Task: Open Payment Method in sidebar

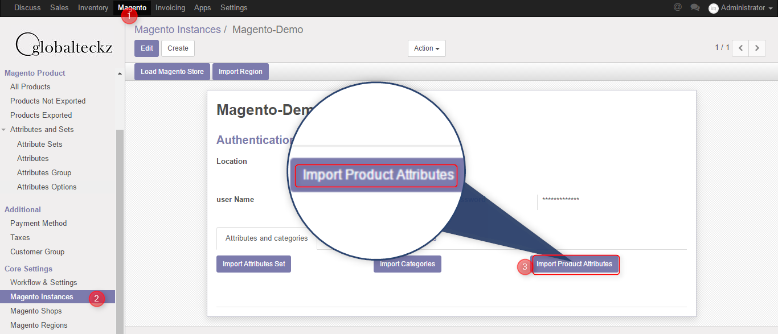Action: [x=39, y=224]
